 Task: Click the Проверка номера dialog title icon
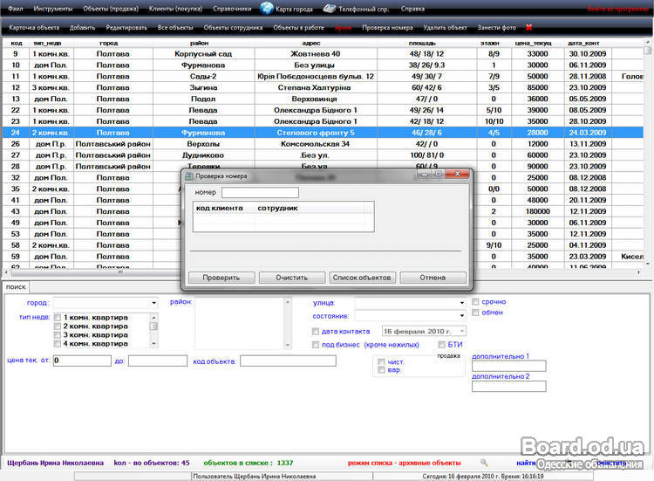click(x=187, y=175)
